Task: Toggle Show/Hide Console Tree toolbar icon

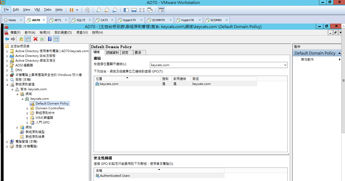Action: [27, 39]
